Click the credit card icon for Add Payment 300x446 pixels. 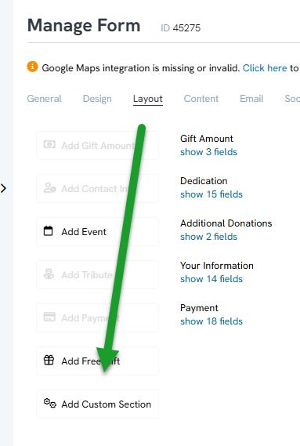pos(49,317)
